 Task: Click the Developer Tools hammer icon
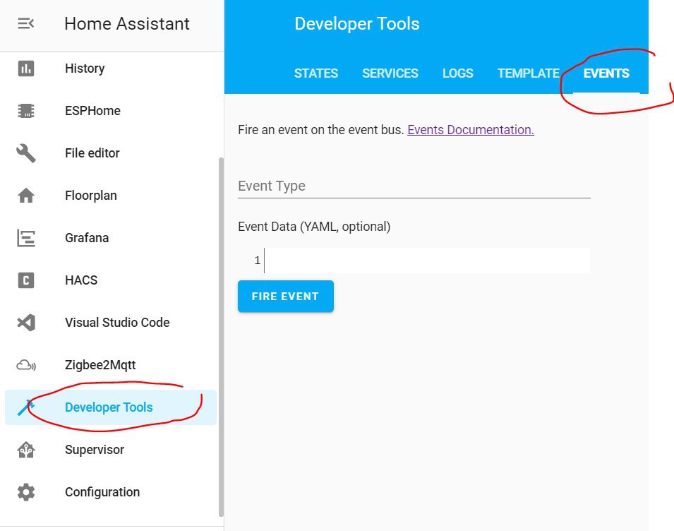[26, 407]
